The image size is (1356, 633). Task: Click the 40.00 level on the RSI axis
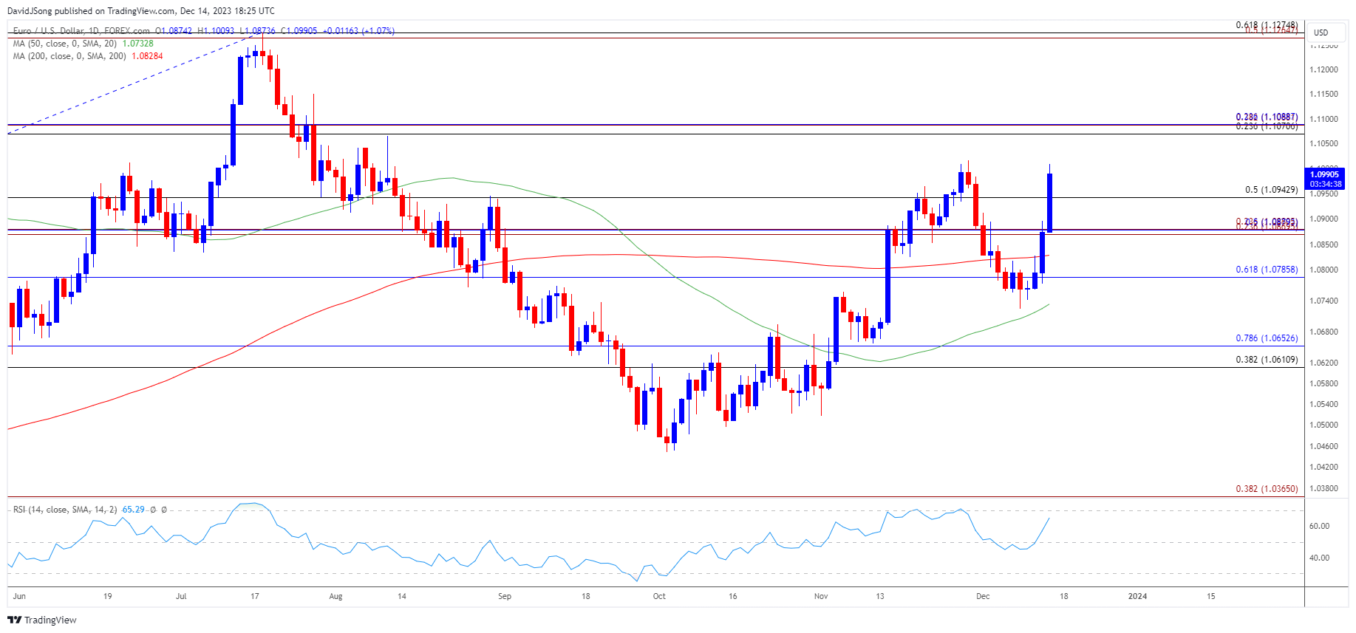pyautogui.click(x=1319, y=558)
